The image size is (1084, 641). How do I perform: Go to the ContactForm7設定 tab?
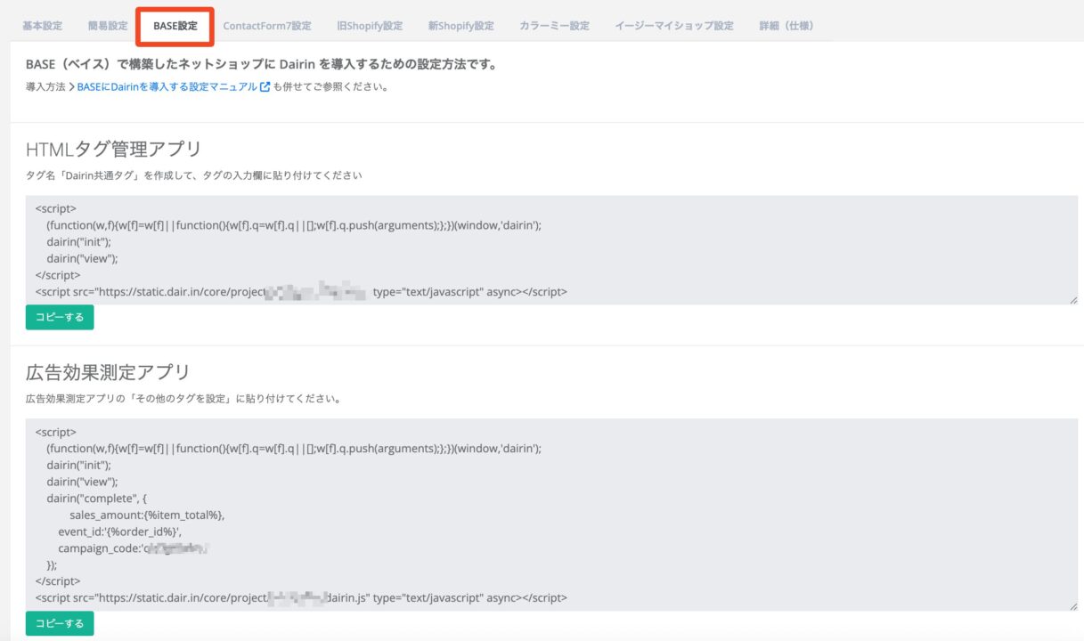pos(267,26)
